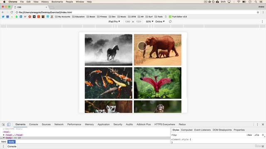Click the Console drawer tab
This screenshot has width=266, height=149.
click(x=12, y=147)
